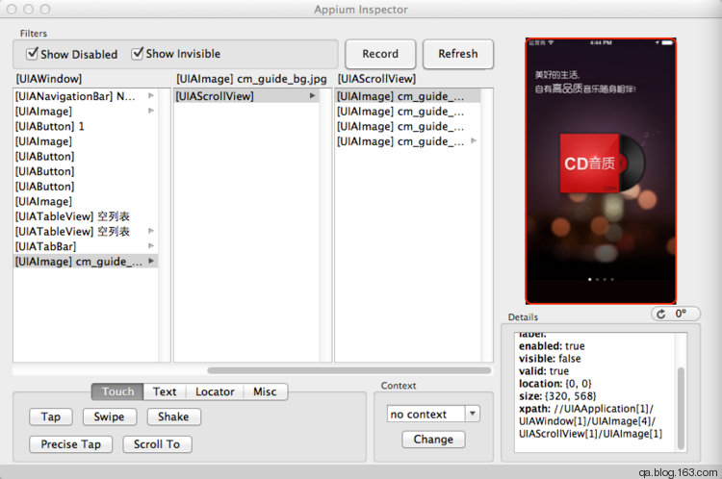The width and height of the screenshot is (722, 479).
Task: Click the Refresh button
Action: point(458,54)
